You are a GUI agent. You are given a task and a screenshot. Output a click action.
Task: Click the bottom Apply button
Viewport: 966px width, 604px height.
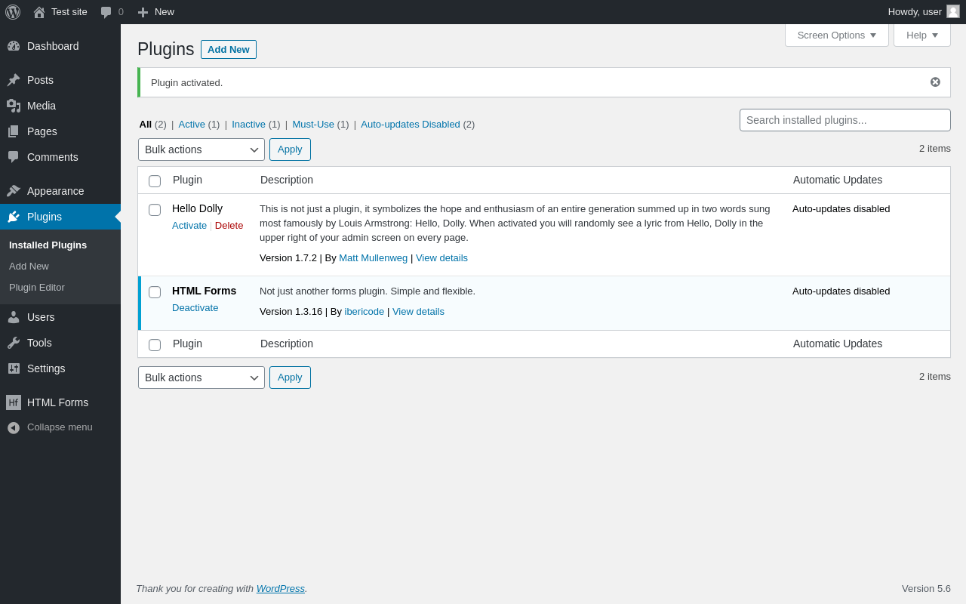point(290,377)
